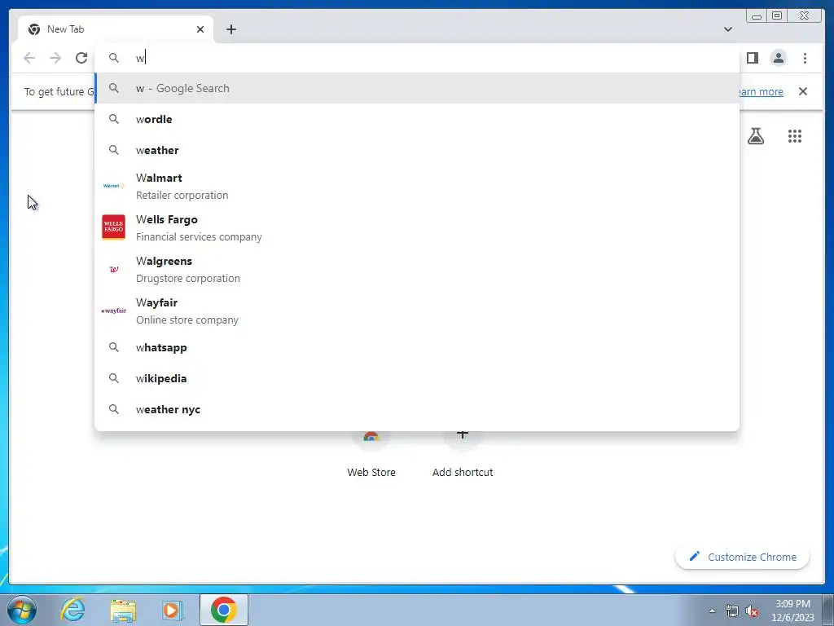Expand the tab search chevron
The width and height of the screenshot is (834, 626).
coord(727,29)
